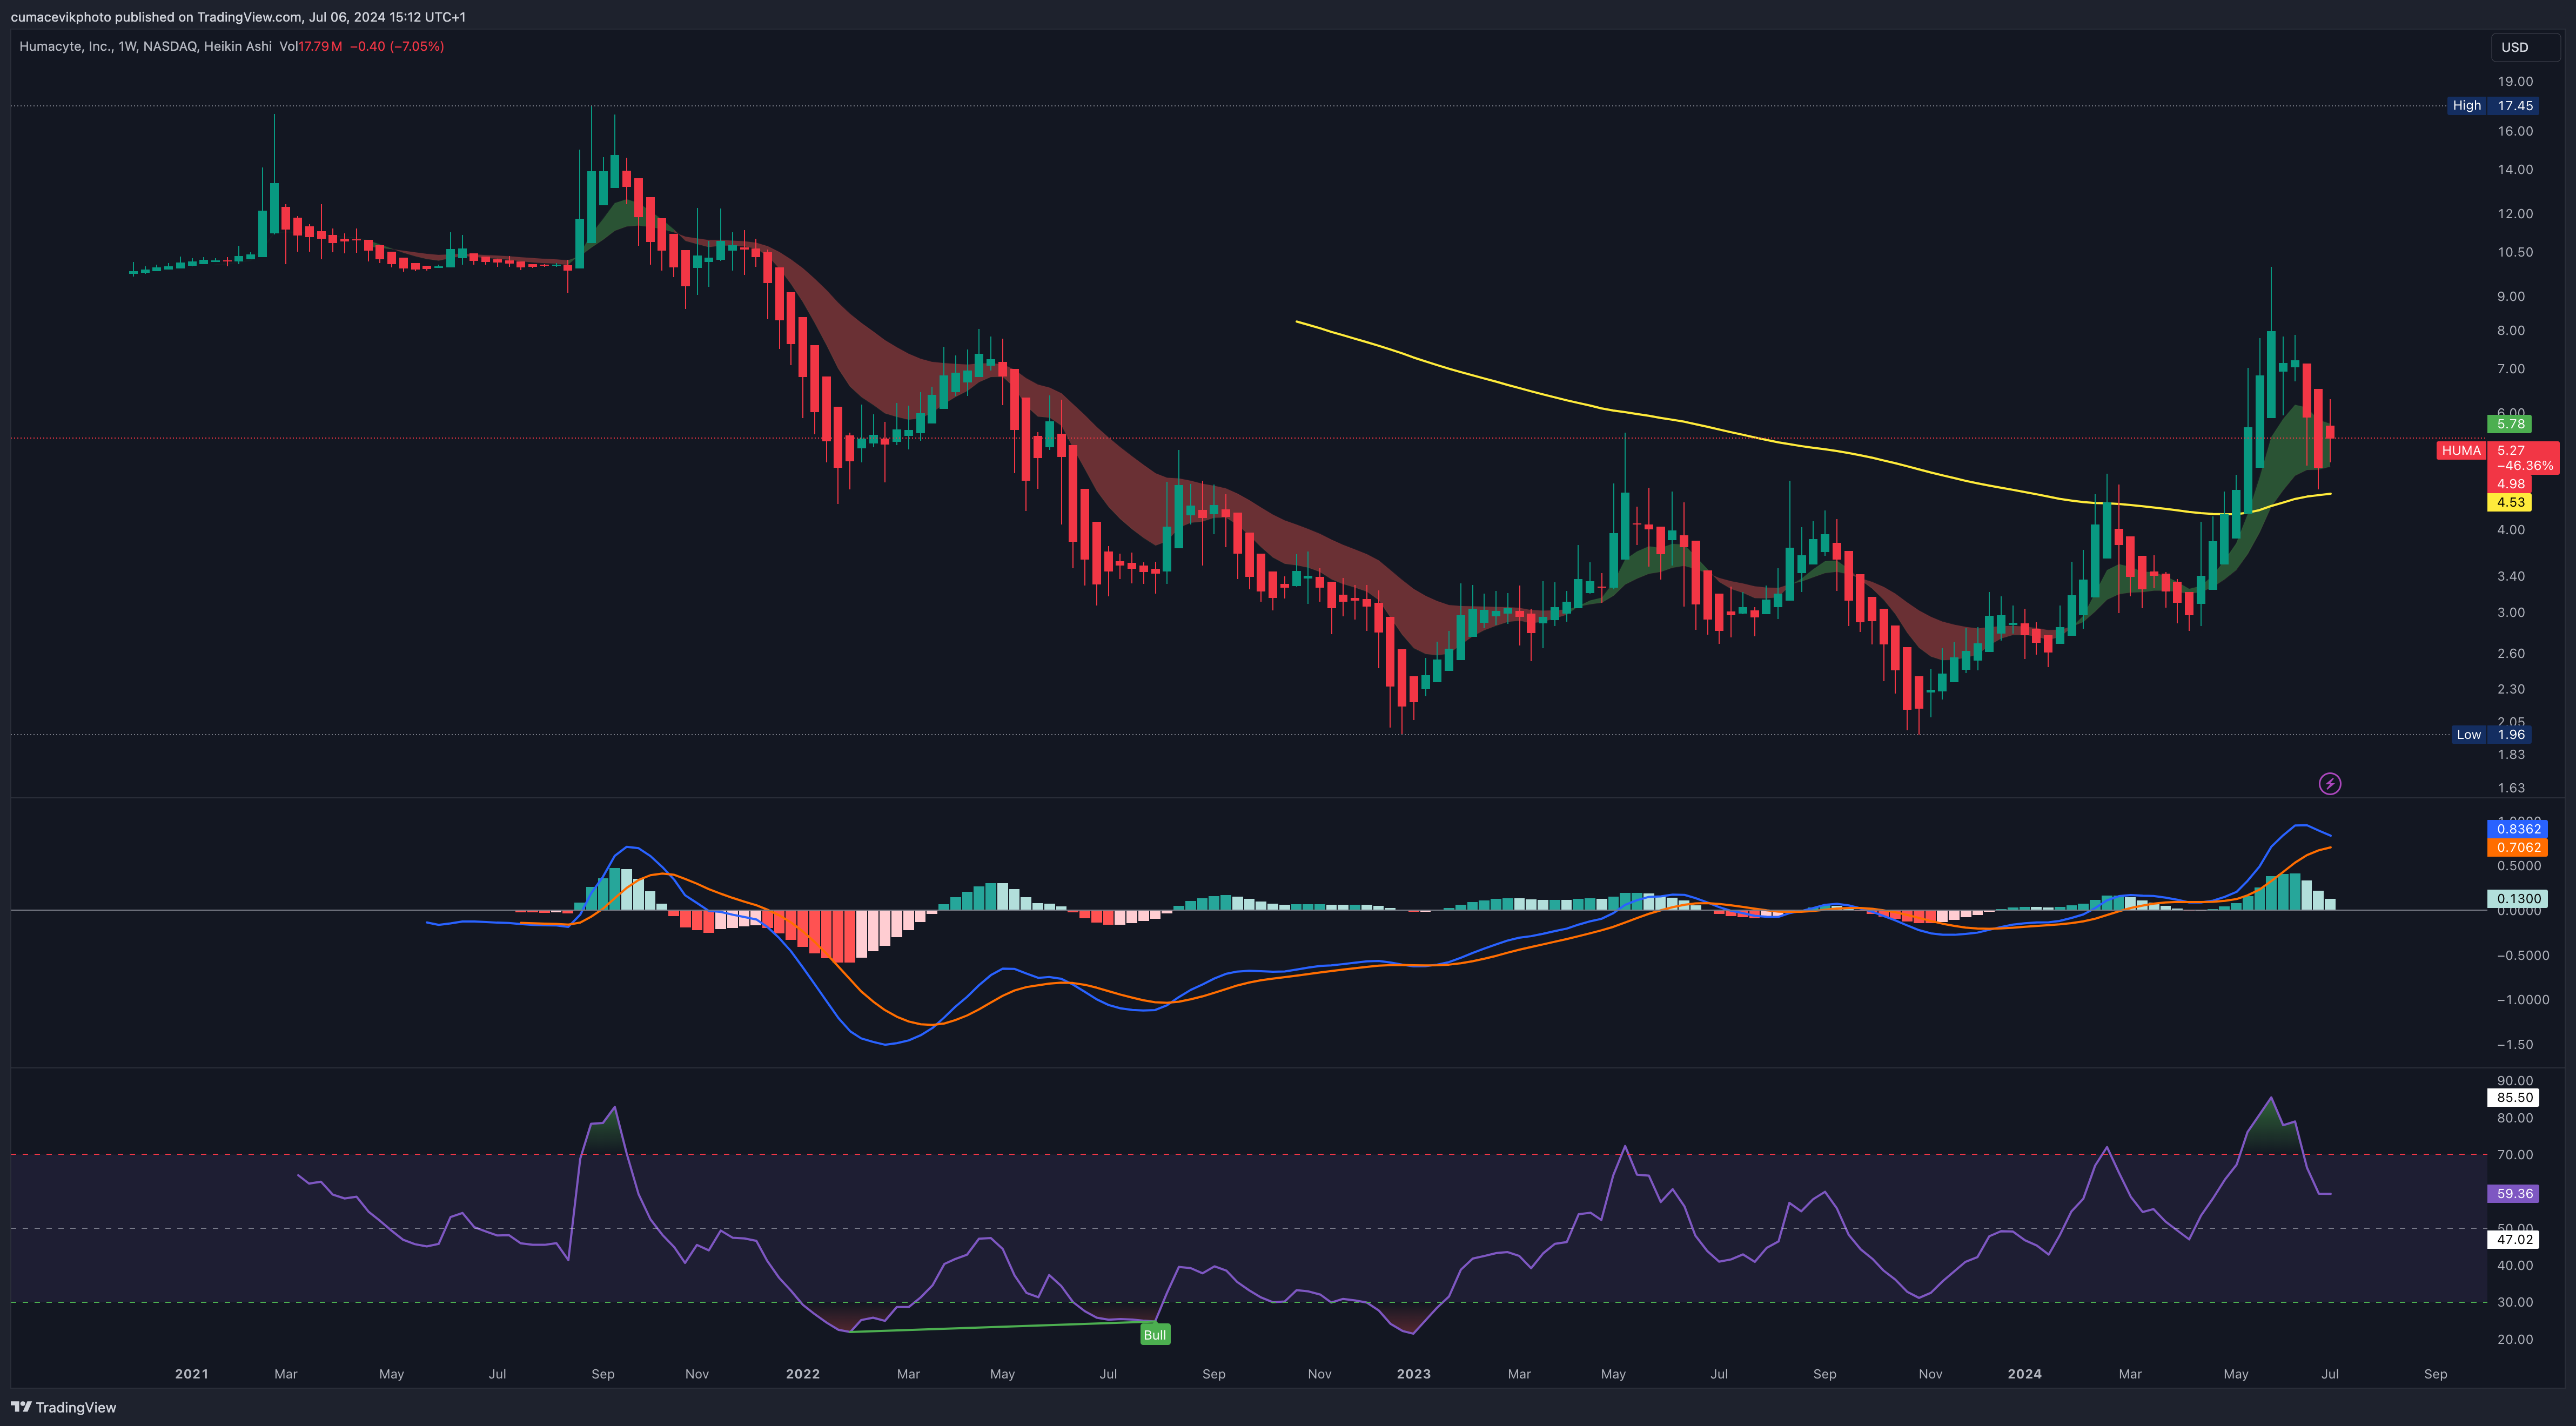Click the 14.00 price axis label
Screen dimensions: 2576x1426
(x=2515, y=169)
